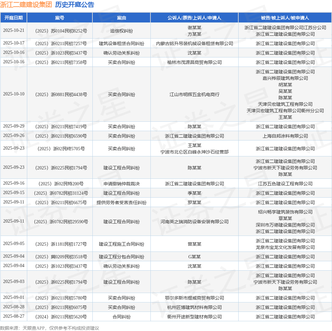Screen dimensions: 332x331
Task: Select case number 浙1181民初1727号
Action: (61, 244)
